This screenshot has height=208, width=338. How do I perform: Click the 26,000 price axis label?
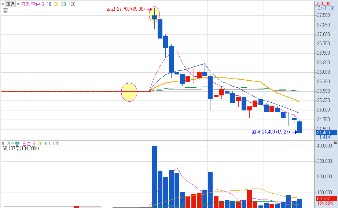tap(323, 72)
